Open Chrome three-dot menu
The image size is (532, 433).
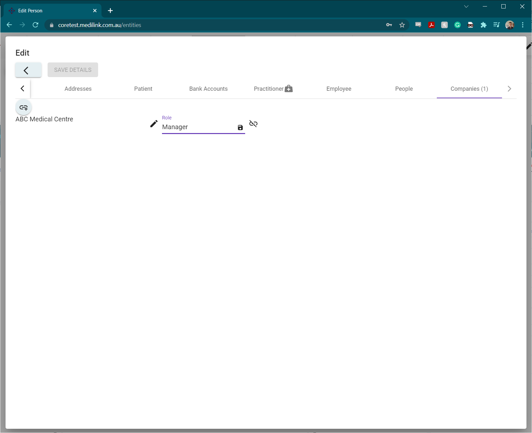523,25
